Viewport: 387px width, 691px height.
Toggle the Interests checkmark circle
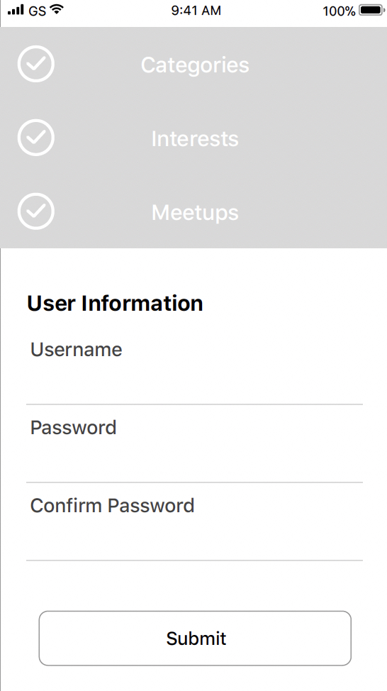click(36, 138)
